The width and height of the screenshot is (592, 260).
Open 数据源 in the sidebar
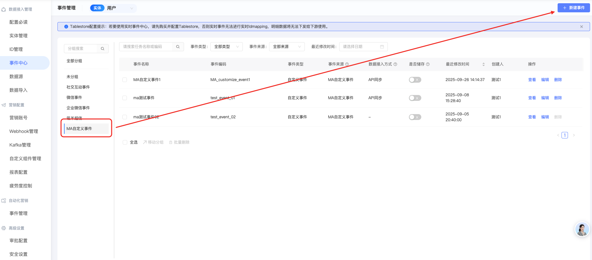coord(16,77)
